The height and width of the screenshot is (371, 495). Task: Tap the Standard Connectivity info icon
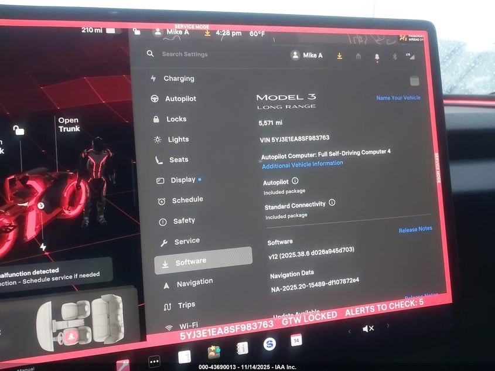[332, 203]
